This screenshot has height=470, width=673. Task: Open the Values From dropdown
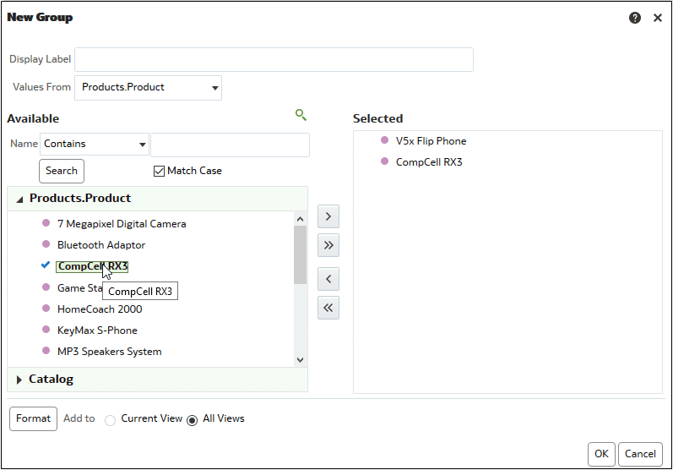pyautogui.click(x=215, y=88)
